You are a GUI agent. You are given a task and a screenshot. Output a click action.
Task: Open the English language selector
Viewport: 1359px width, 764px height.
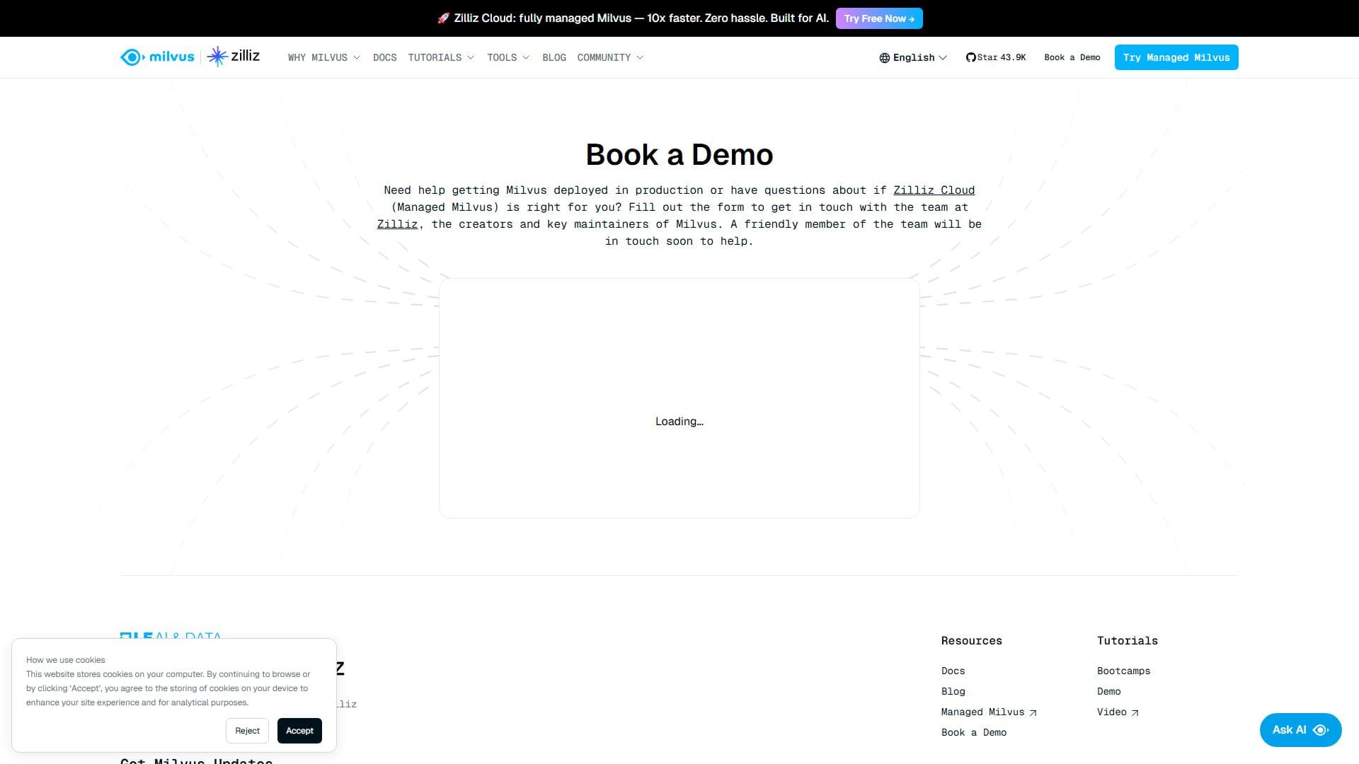pos(913,57)
